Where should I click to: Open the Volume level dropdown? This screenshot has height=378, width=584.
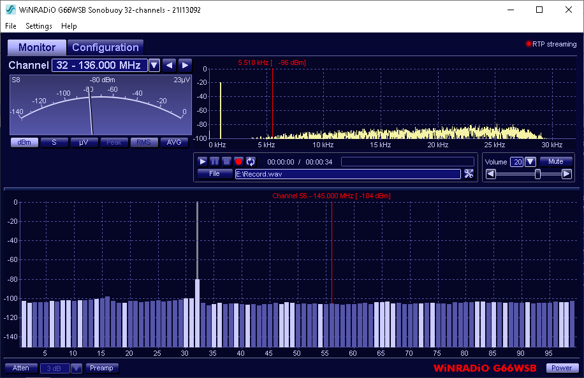click(530, 162)
